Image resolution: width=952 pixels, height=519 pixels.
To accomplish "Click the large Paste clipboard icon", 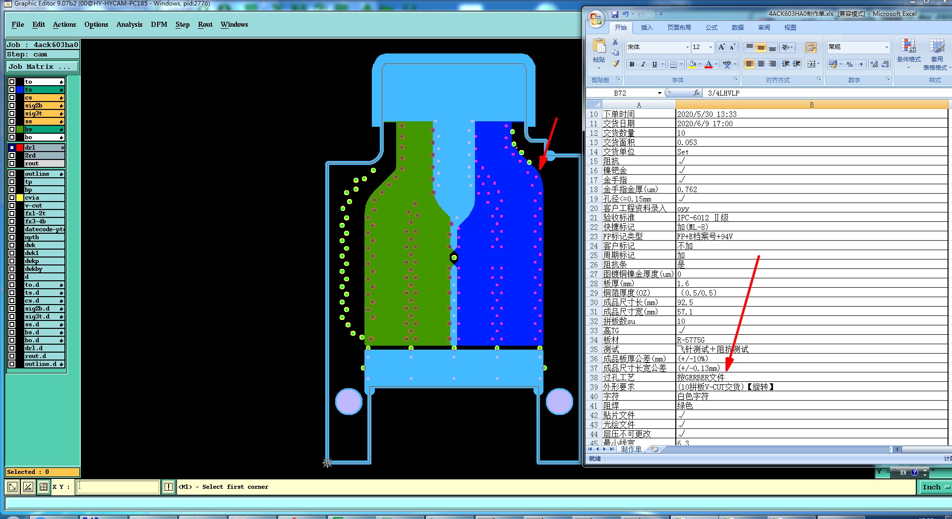I will (x=599, y=46).
